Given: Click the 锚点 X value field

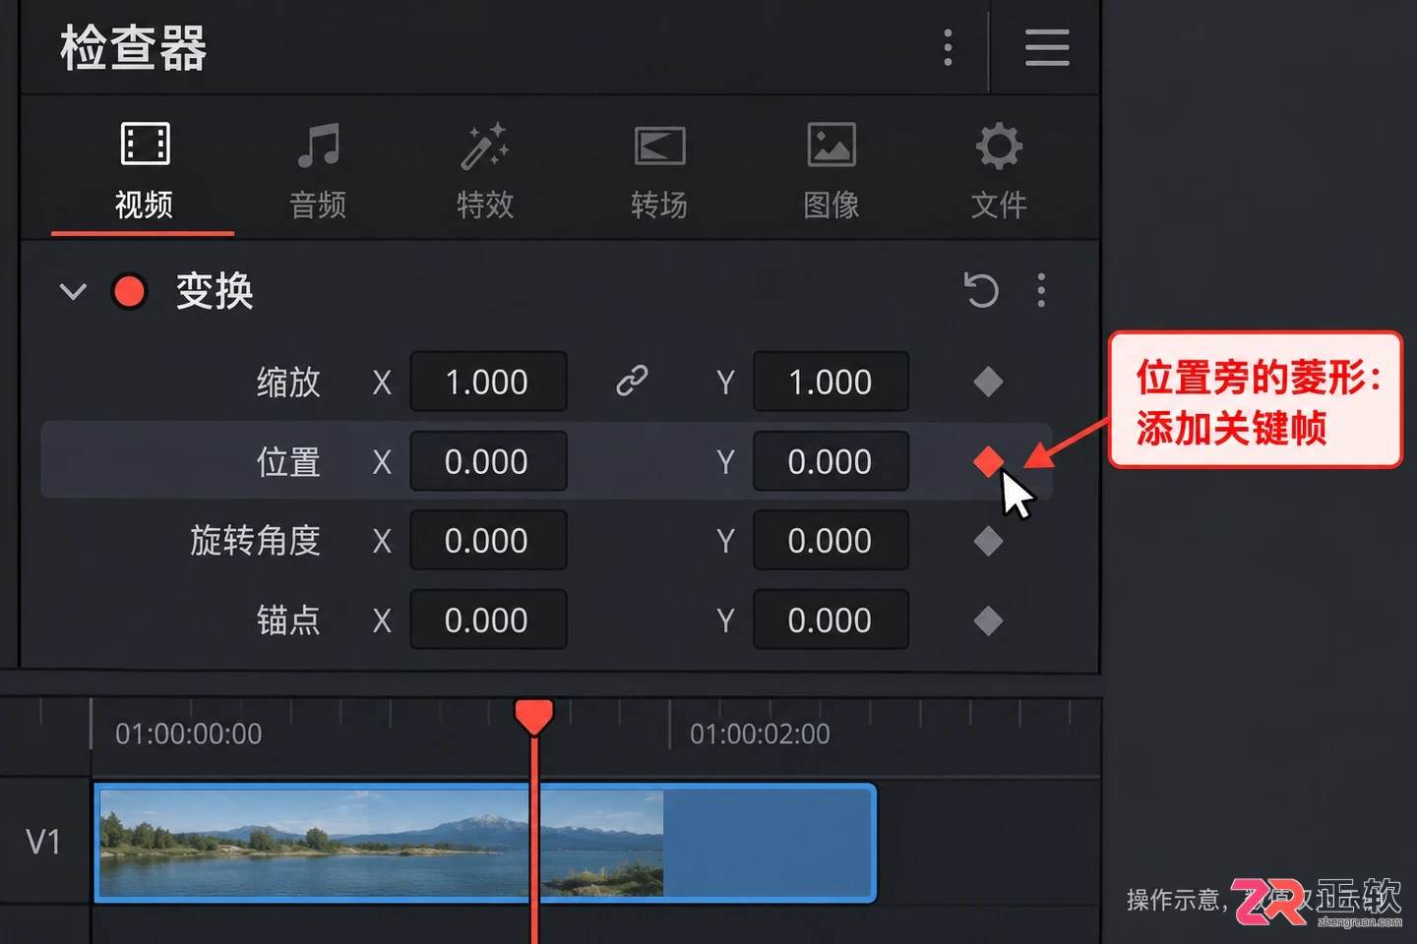Looking at the screenshot, I should coord(488,620).
